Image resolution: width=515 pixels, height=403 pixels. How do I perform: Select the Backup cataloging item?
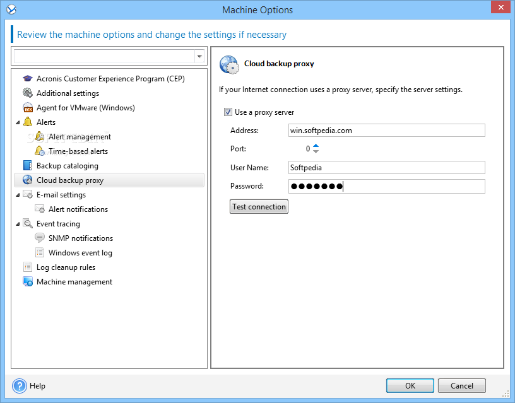pyautogui.click(x=68, y=166)
